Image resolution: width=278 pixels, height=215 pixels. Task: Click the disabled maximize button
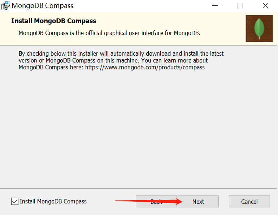coord(240,6)
